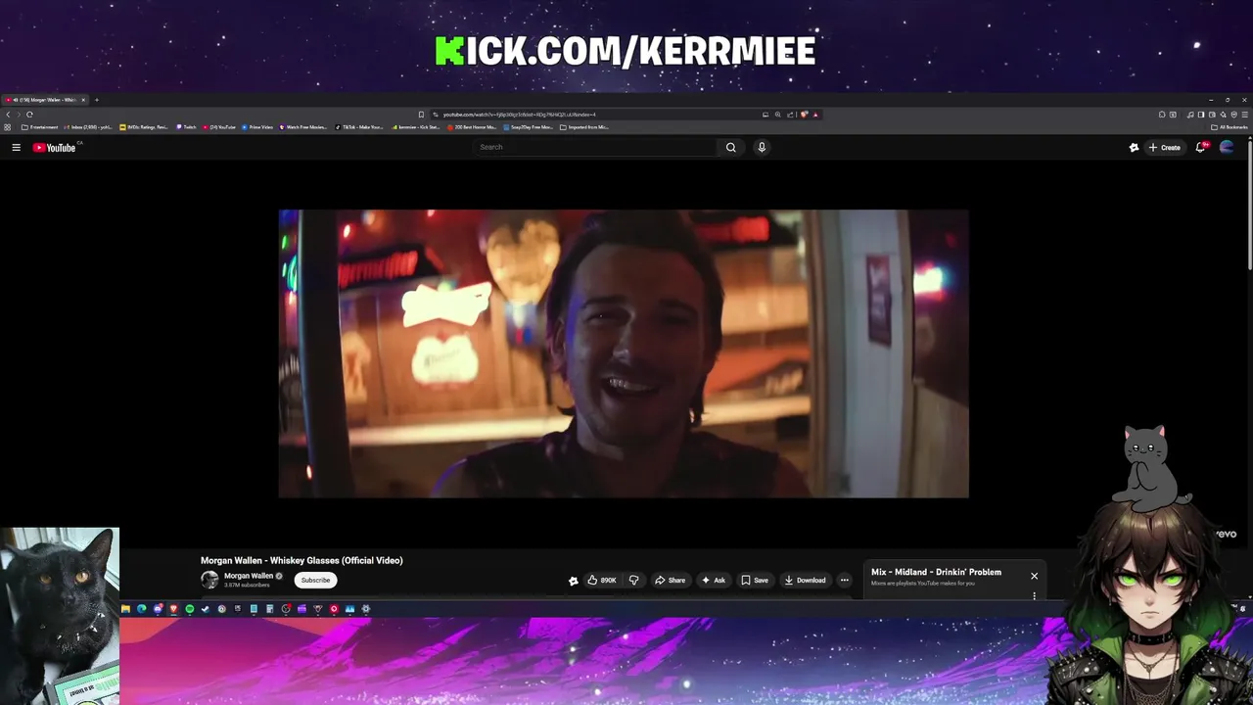
Task: Subscribe to the Morgan Wallen channel
Action: click(315, 580)
